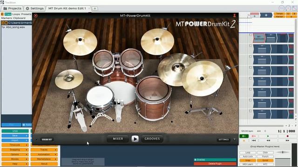298x167 pixels.
Task: Click the DRUM KIT button
Action: 47,140
